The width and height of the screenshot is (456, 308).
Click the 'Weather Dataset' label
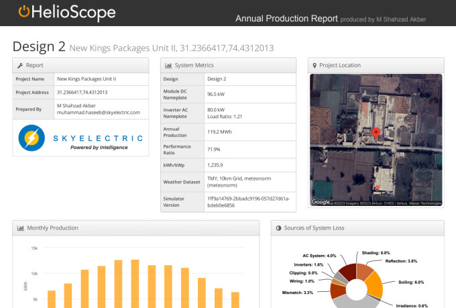[182, 182]
